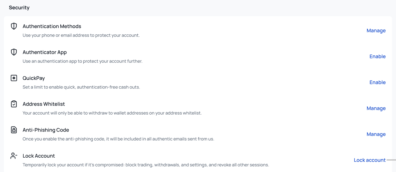This screenshot has height=172, width=396.
Task: Select the Authentication Methods title
Action: tap(52, 26)
